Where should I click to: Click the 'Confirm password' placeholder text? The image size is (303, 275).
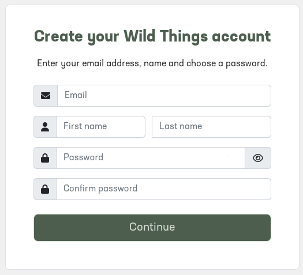click(100, 189)
